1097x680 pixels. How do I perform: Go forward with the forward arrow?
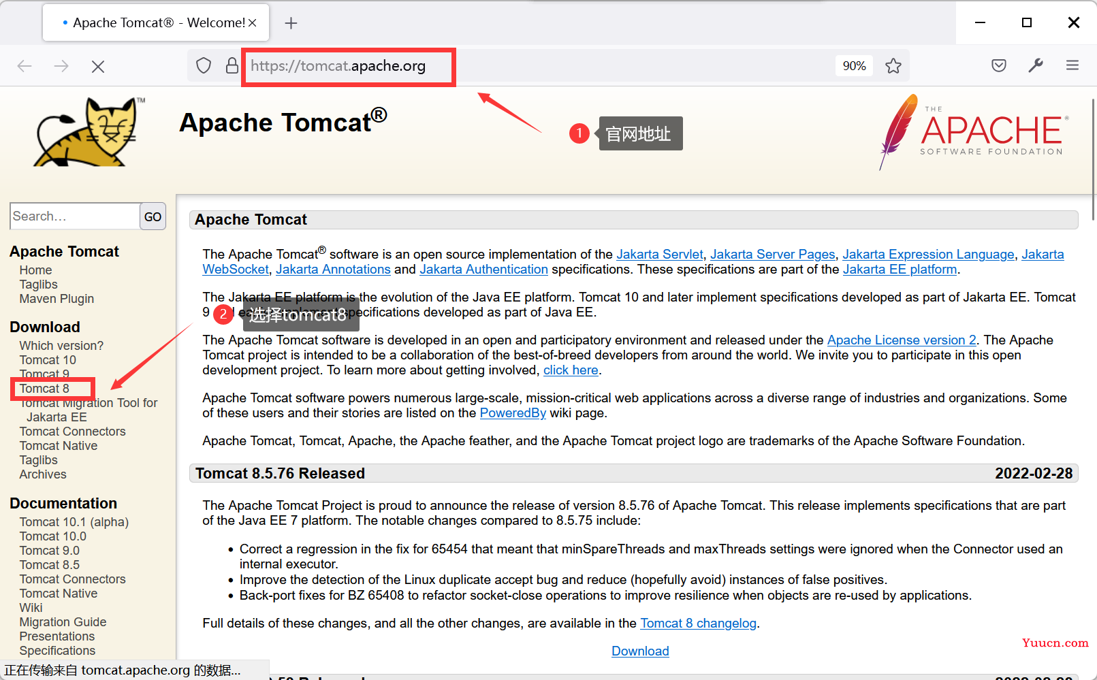pyautogui.click(x=61, y=66)
